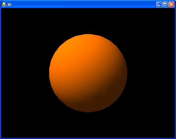Maximize the 3D window
176x139 pixels.
point(165,4)
